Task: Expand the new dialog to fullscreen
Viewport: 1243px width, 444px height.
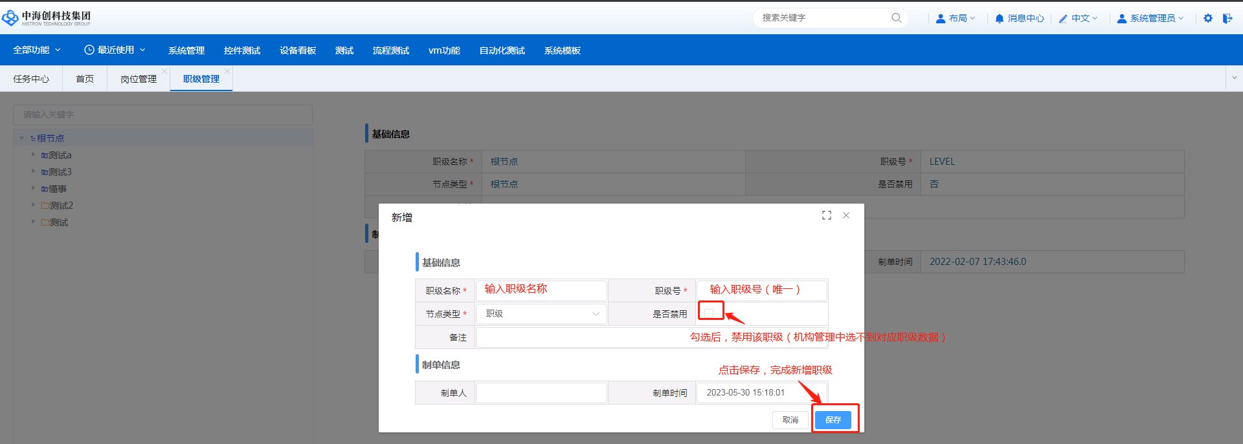Action: pos(826,215)
